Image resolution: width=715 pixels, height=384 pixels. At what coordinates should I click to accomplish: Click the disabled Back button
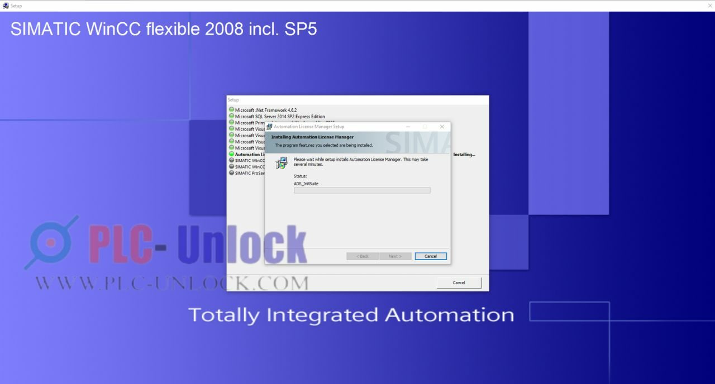[362, 256]
